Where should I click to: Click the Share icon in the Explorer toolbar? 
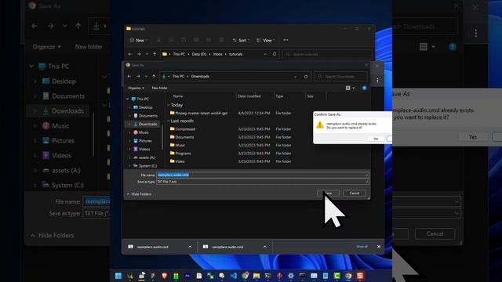(x=209, y=40)
